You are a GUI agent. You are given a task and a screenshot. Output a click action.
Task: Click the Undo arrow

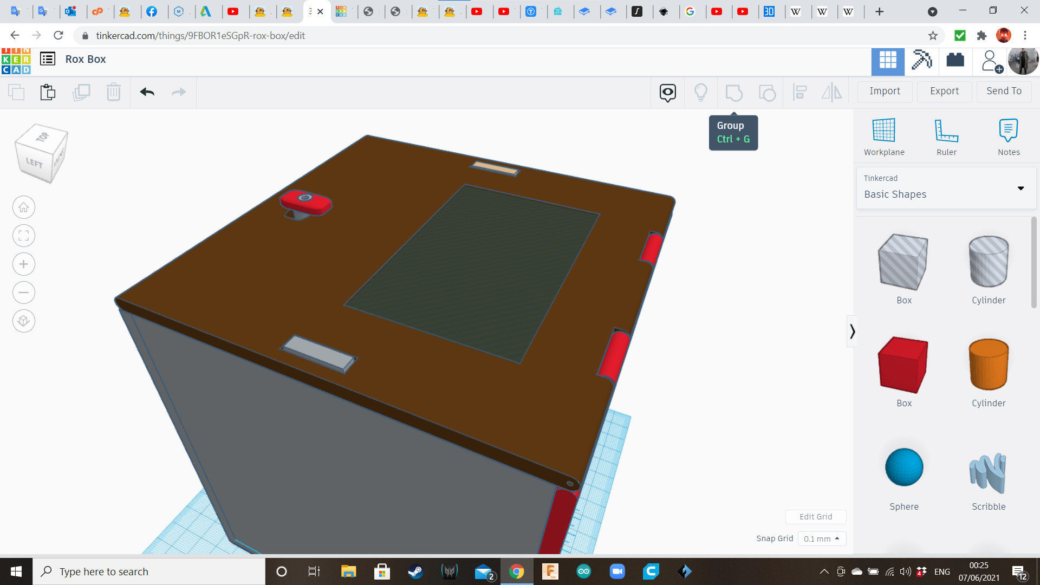[x=147, y=92]
